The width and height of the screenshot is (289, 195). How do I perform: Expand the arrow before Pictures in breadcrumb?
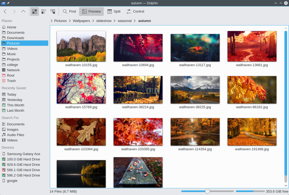click(51, 21)
